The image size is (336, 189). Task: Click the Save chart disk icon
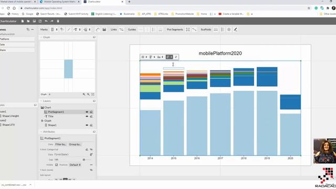pyautogui.click(x=34, y=21)
